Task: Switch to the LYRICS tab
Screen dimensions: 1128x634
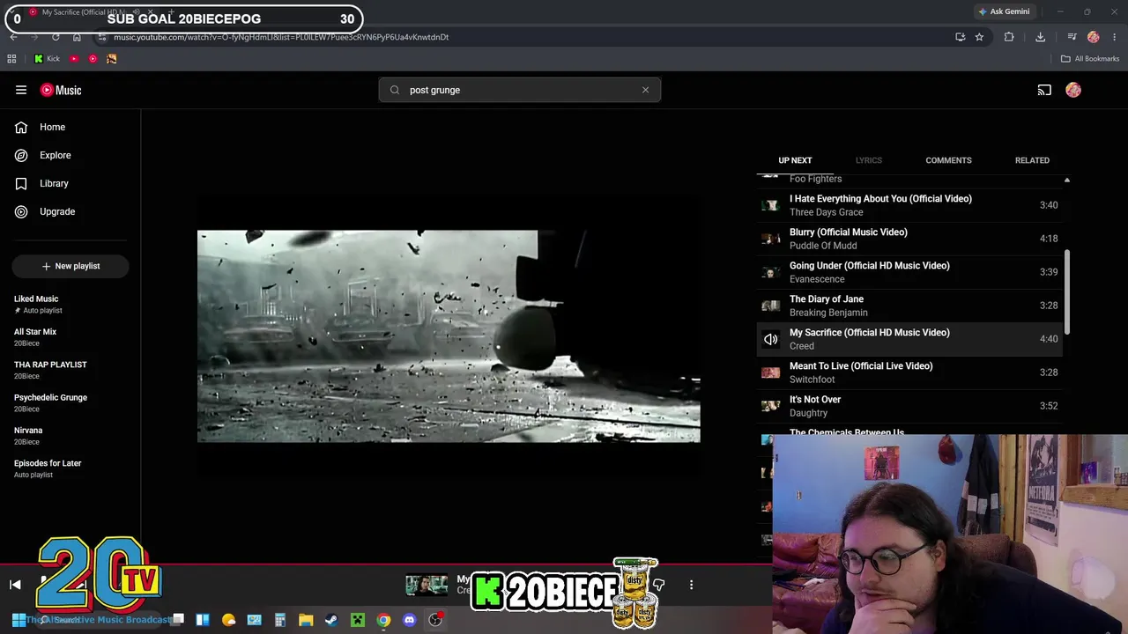Action: coord(868,160)
